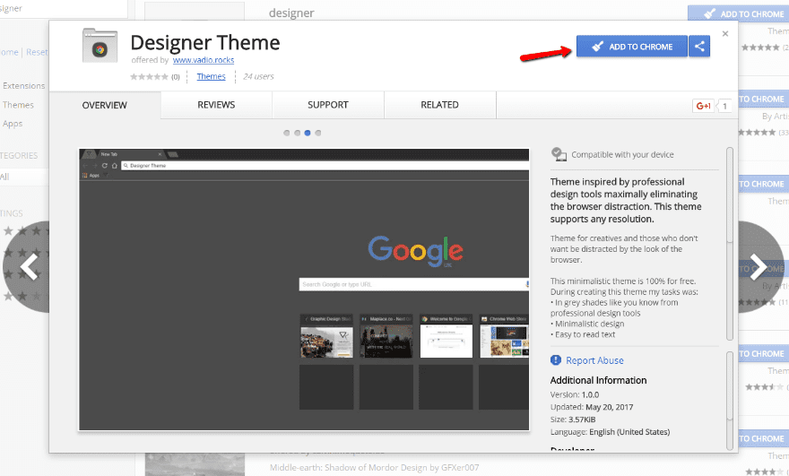This screenshot has width=789, height=476.
Task: Open the www.vadio.rocks developer link
Action: click(204, 60)
